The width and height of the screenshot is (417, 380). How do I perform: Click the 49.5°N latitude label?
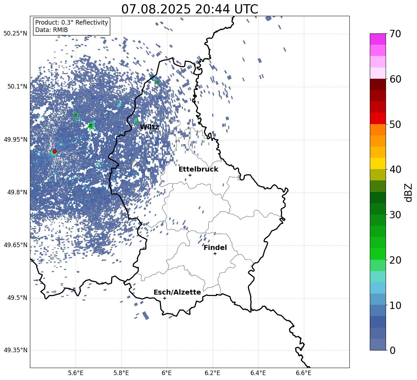tap(17, 298)
